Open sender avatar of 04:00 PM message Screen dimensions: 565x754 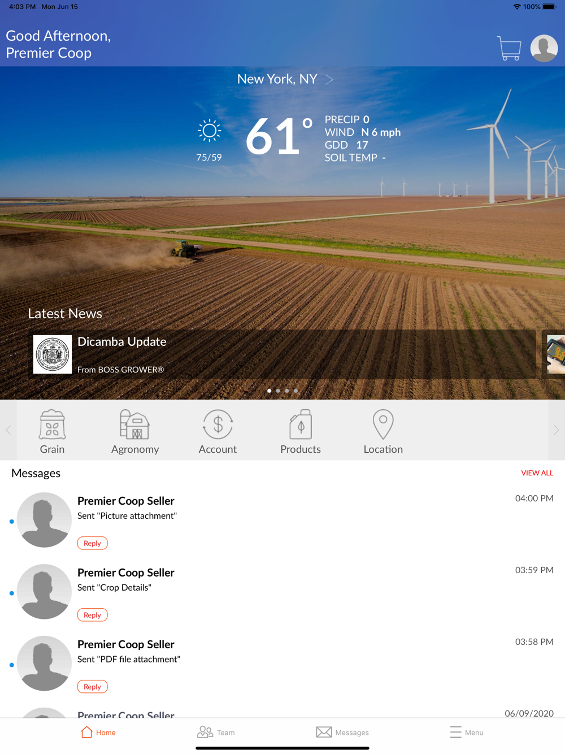coord(44,520)
